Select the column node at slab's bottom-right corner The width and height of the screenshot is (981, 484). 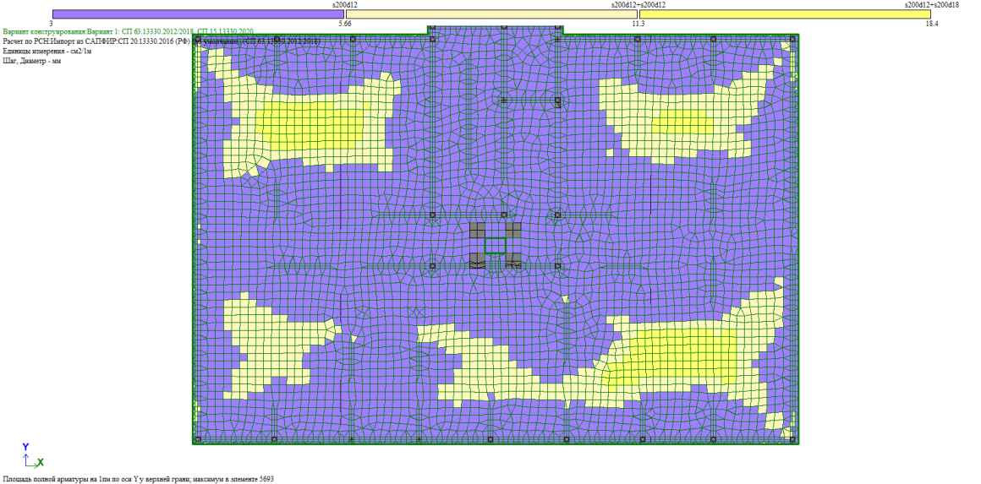[793, 439]
